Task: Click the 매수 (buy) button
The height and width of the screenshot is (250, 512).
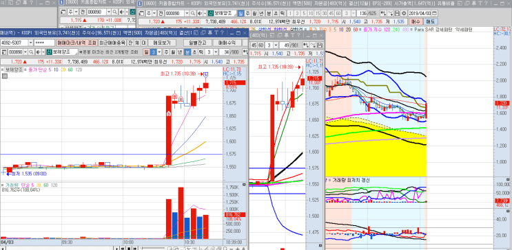Action: pyautogui.click(x=416, y=22)
